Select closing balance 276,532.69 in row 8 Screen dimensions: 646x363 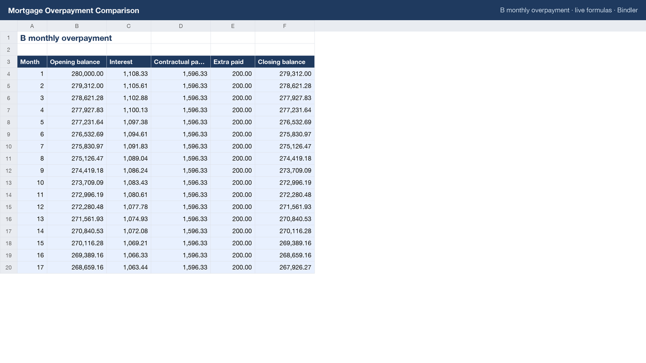pyautogui.click(x=285, y=123)
